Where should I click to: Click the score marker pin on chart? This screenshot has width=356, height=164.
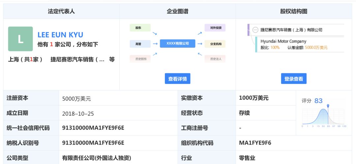tap(328, 106)
